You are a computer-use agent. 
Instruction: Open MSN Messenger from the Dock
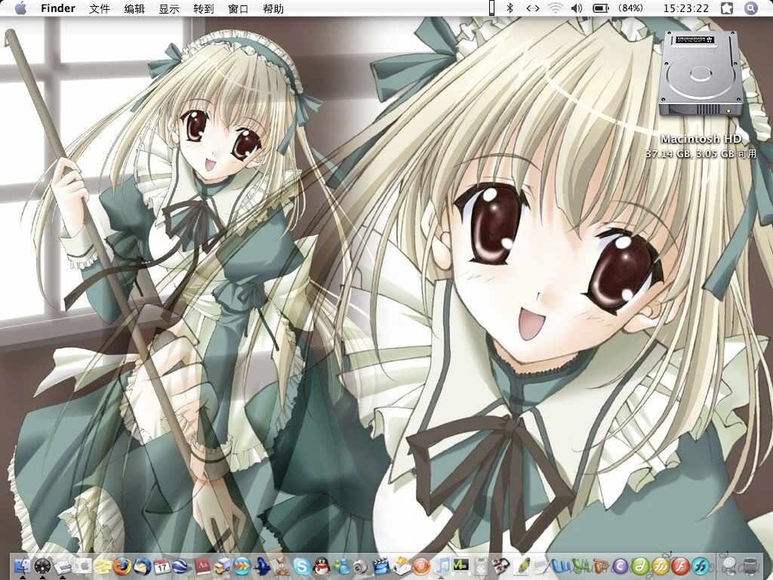click(x=342, y=566)
